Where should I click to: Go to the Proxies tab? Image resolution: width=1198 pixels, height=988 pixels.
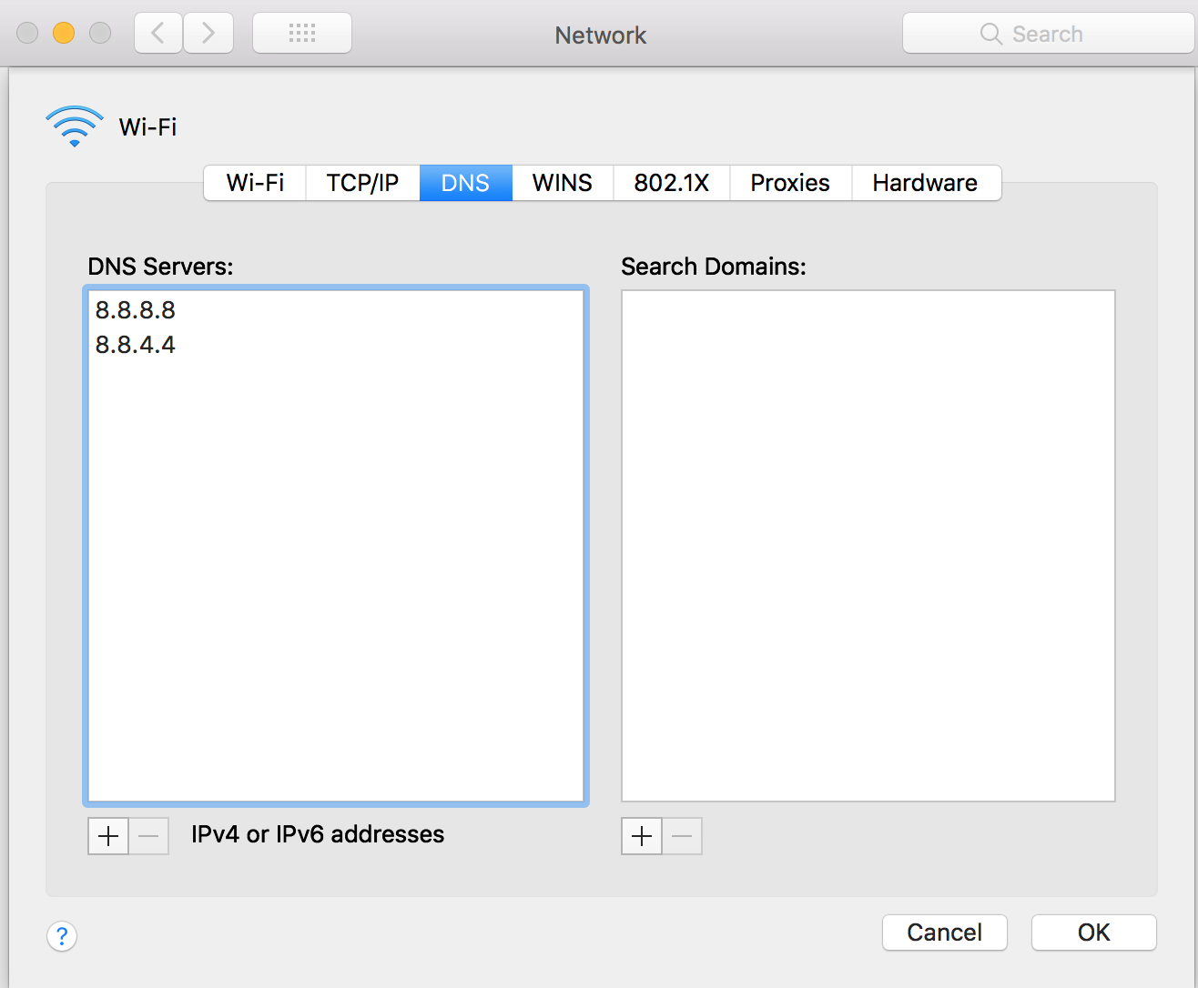[x=790, y=183]
